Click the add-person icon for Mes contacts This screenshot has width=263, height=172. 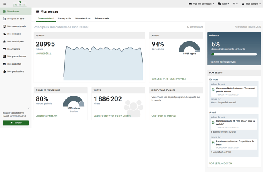click(x=4, y=34)
